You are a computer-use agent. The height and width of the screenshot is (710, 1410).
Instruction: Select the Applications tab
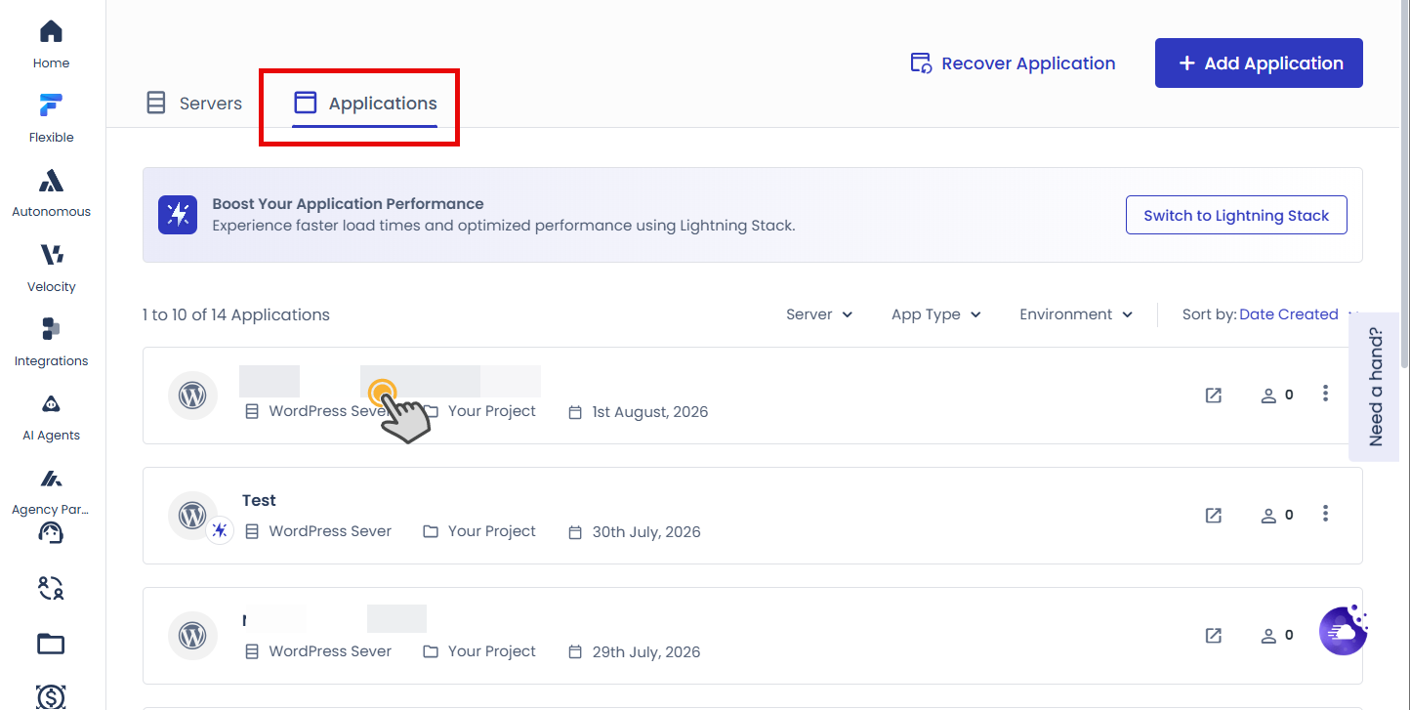365,103
